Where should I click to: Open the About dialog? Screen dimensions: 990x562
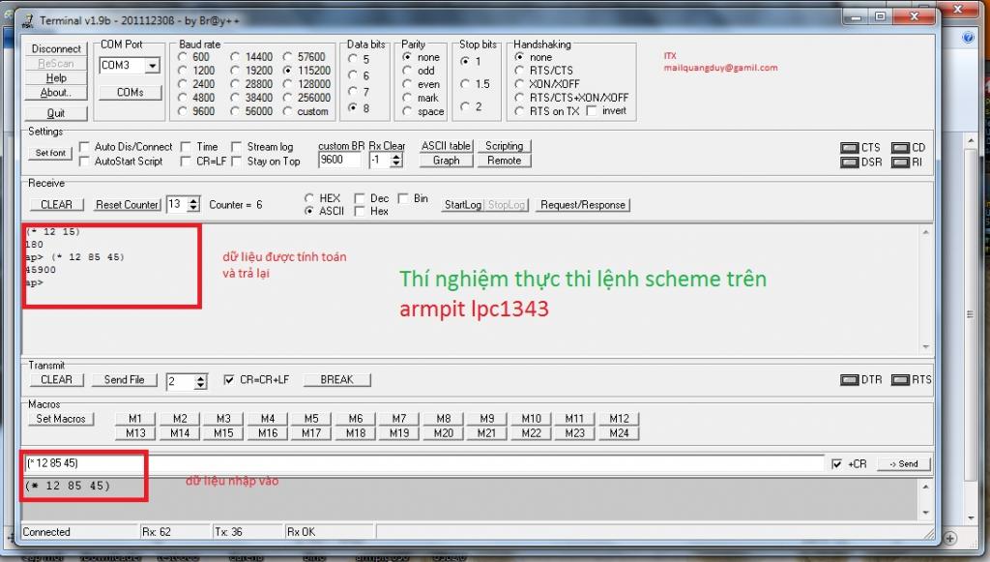click(x=56, y=92)
